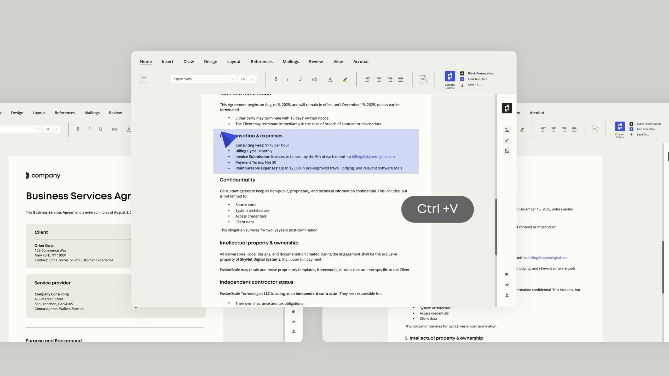
Task: Open References tab in left background window
Action: pos(65,113)
